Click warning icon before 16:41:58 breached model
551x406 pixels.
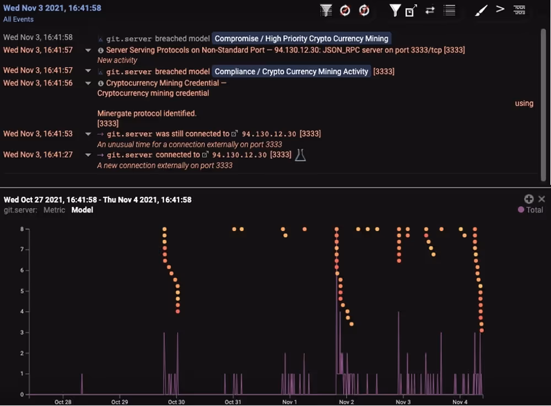pos(100,39)
